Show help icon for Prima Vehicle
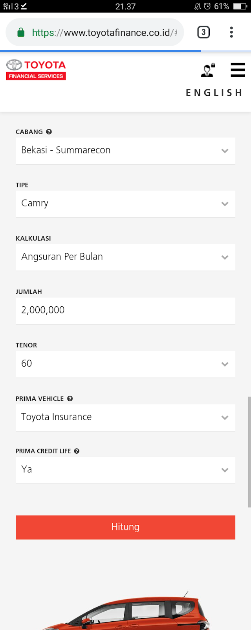This screenshot has height=630, width=251. [70, 398]
